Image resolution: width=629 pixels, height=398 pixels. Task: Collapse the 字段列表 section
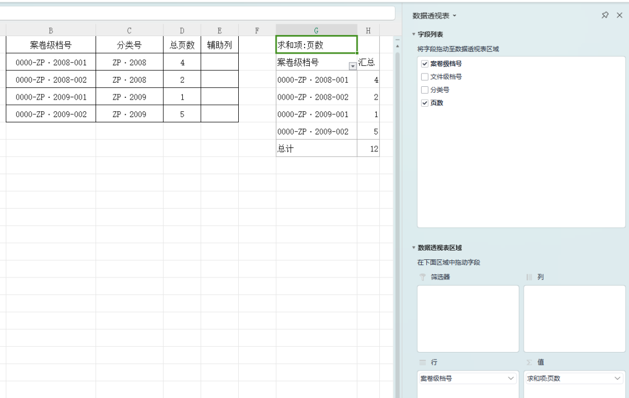(x=414, y=34)
